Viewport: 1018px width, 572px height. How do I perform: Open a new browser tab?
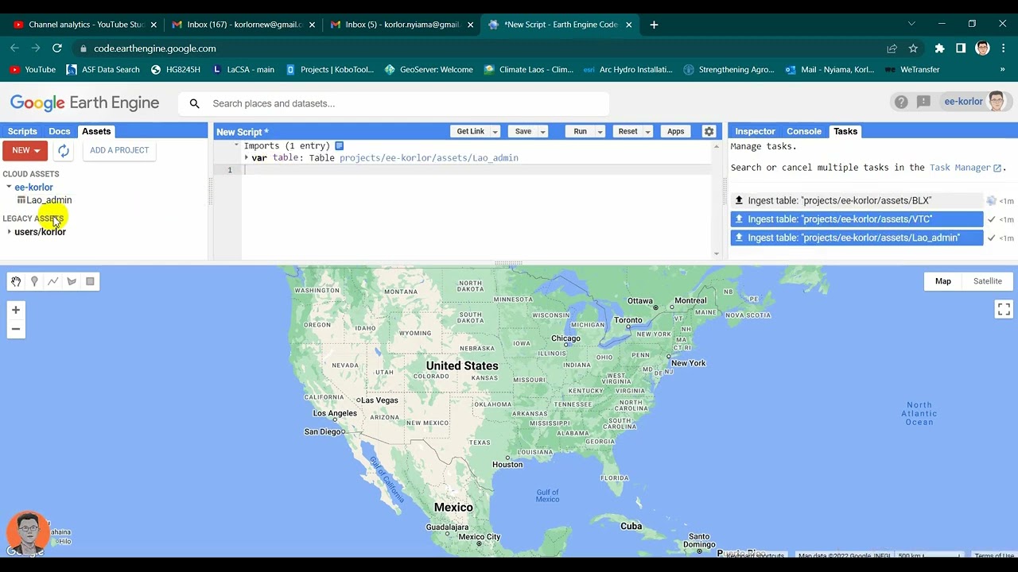[654, 25]
